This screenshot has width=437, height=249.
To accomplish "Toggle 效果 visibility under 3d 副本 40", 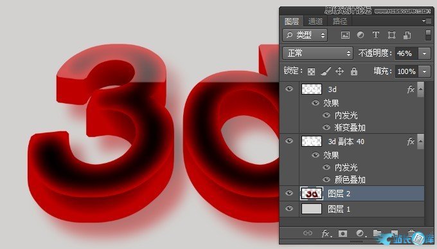I will click(316, 155).
